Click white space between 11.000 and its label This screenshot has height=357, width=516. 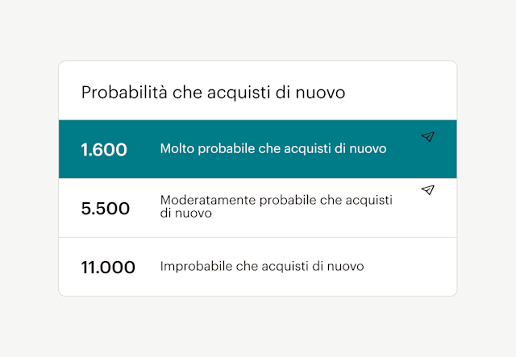tap(148, 267)
